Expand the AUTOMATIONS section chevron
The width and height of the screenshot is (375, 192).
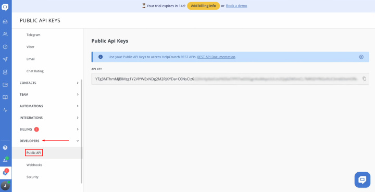pos(78,106)
